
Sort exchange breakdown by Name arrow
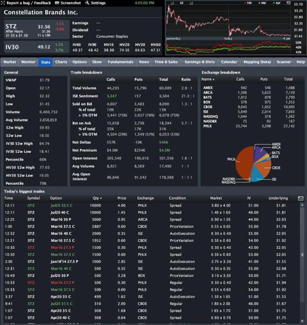214,79
